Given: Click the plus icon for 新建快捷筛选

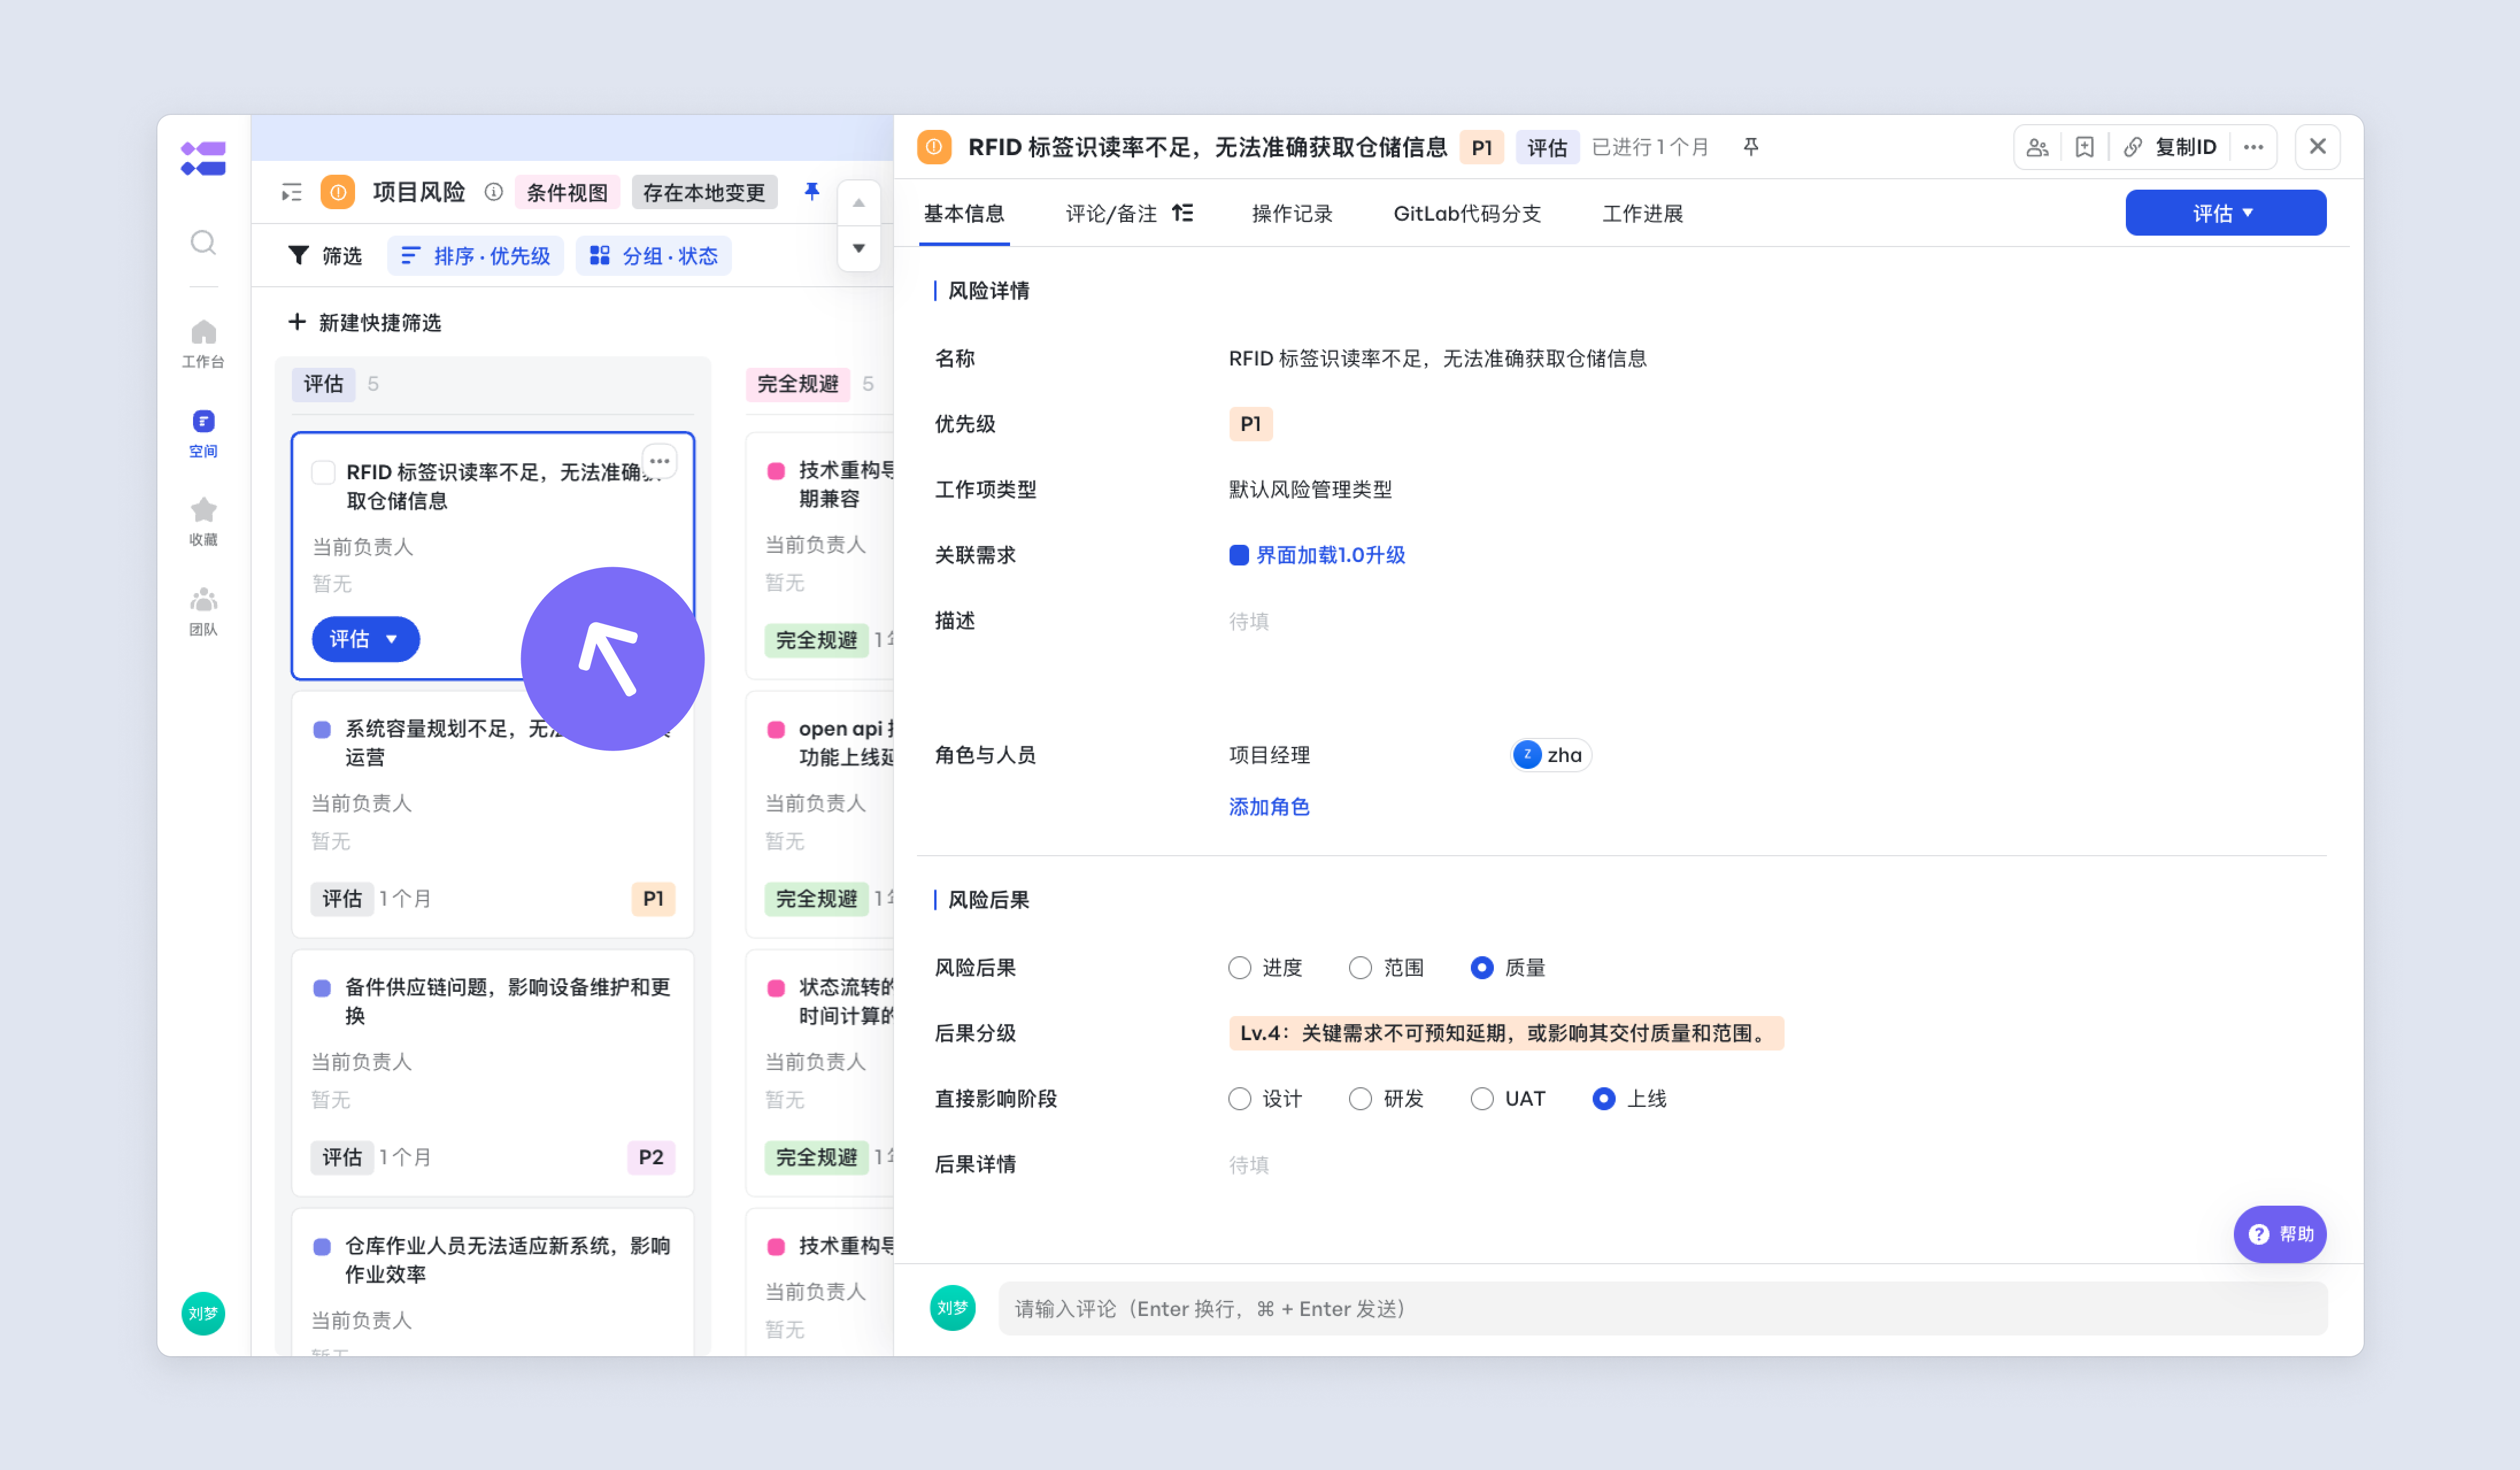Looking at the screenshot, I should 296,322.
